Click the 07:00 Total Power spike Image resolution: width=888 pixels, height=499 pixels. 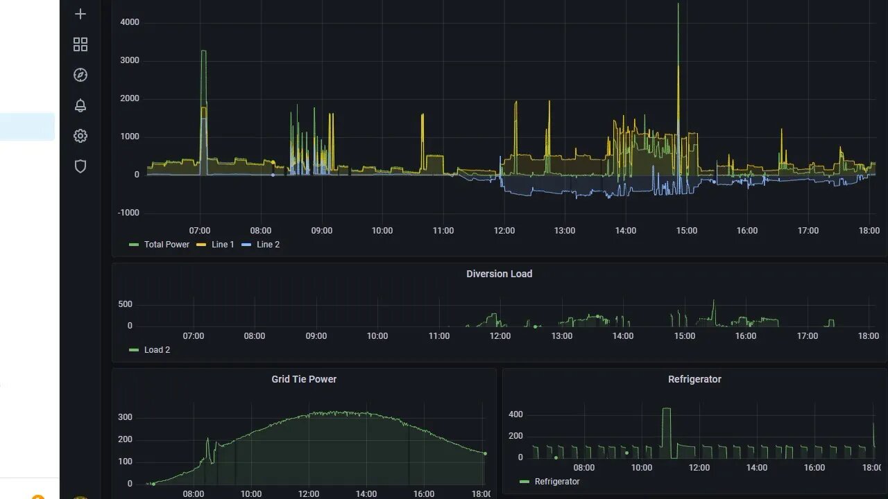[x=203, y=51]
